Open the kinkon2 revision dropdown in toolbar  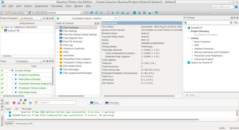65,13
